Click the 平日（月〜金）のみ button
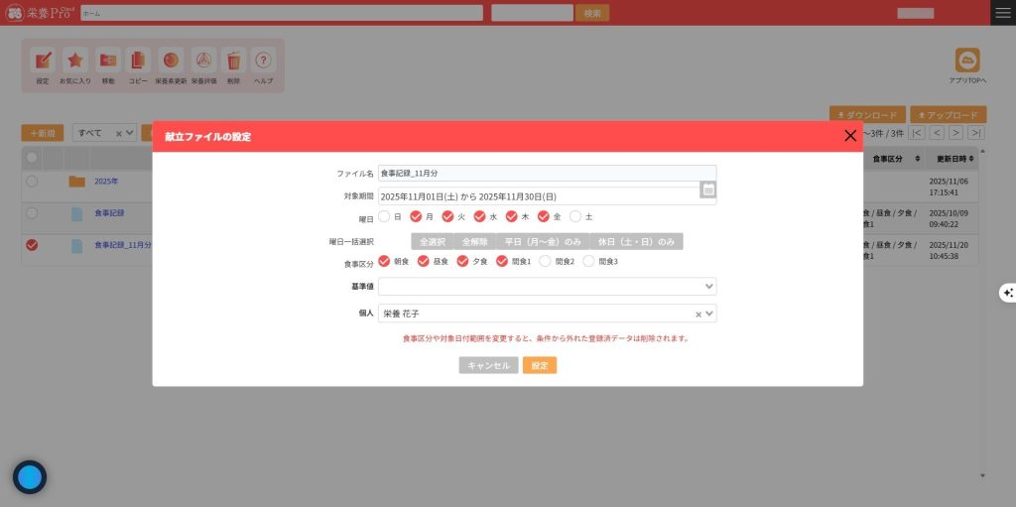 542,241
